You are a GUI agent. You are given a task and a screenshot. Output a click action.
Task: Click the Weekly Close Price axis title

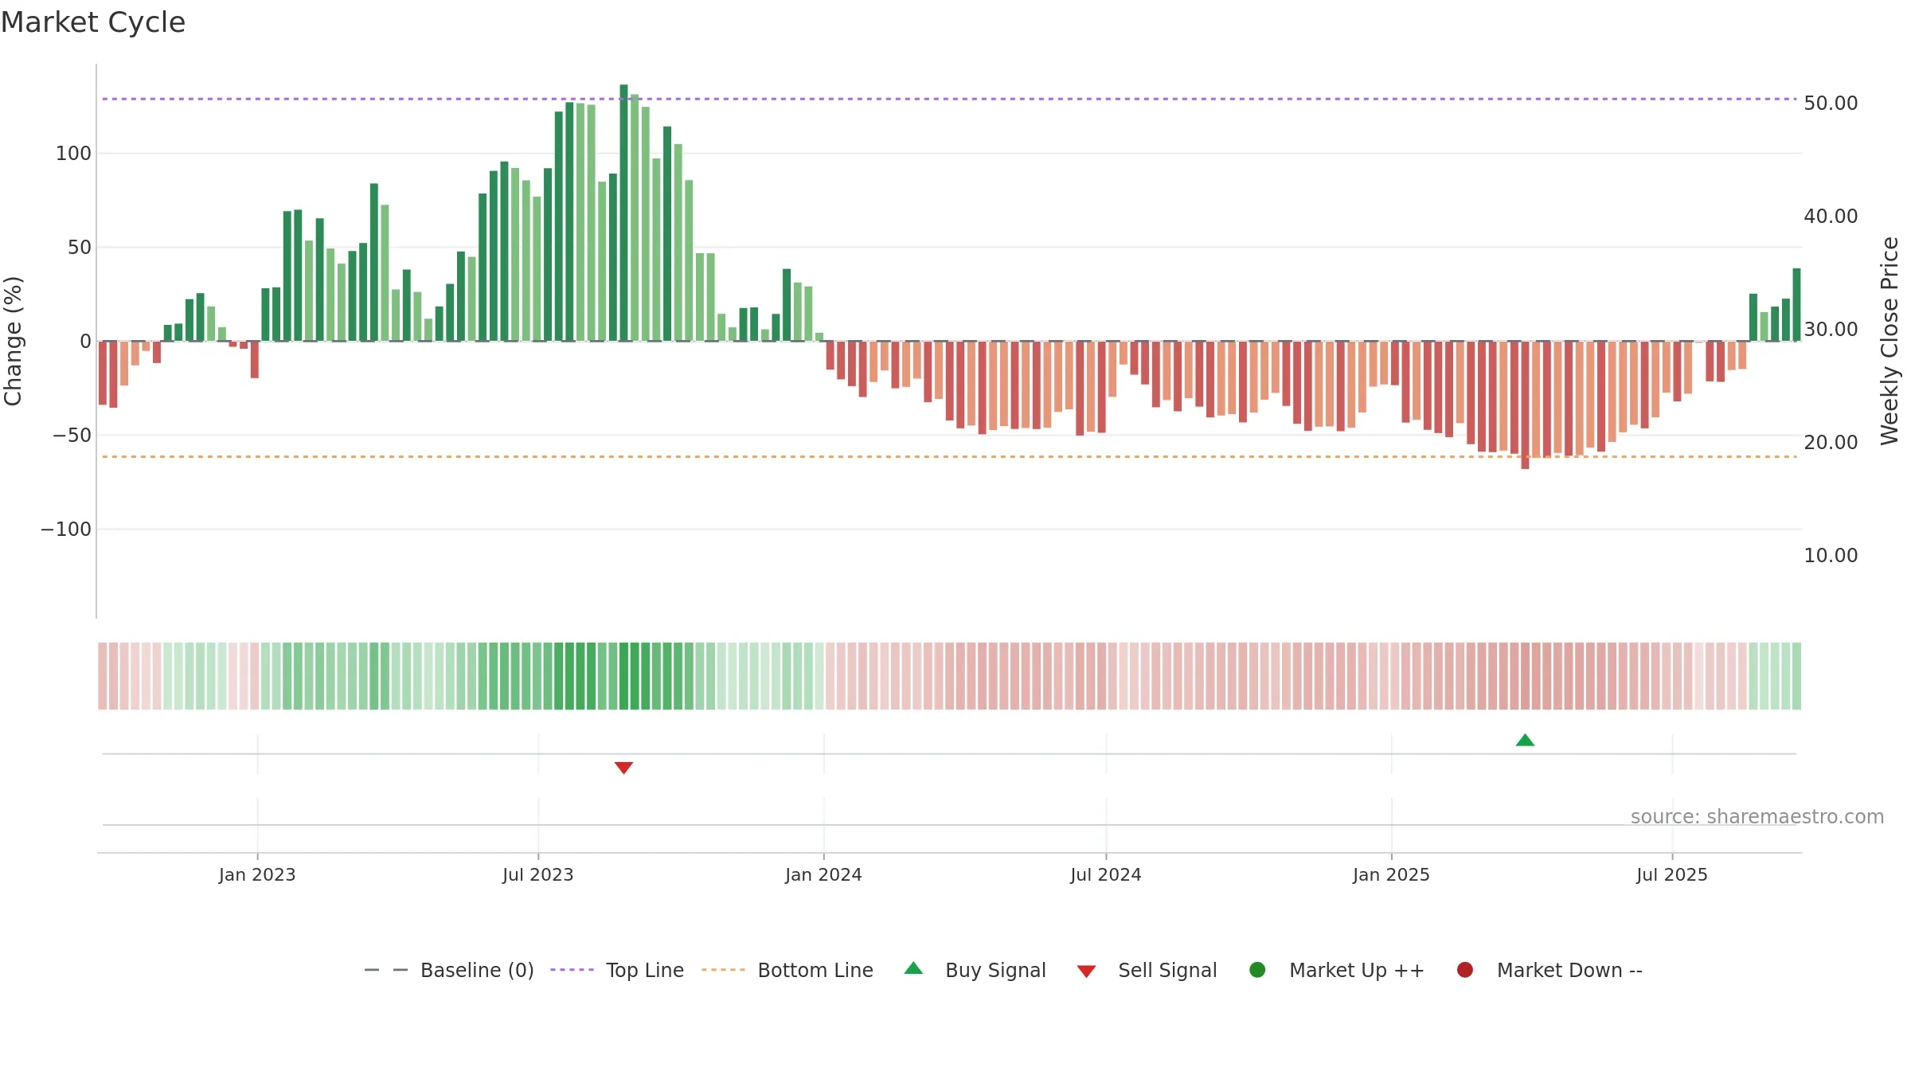point(1890,341)
